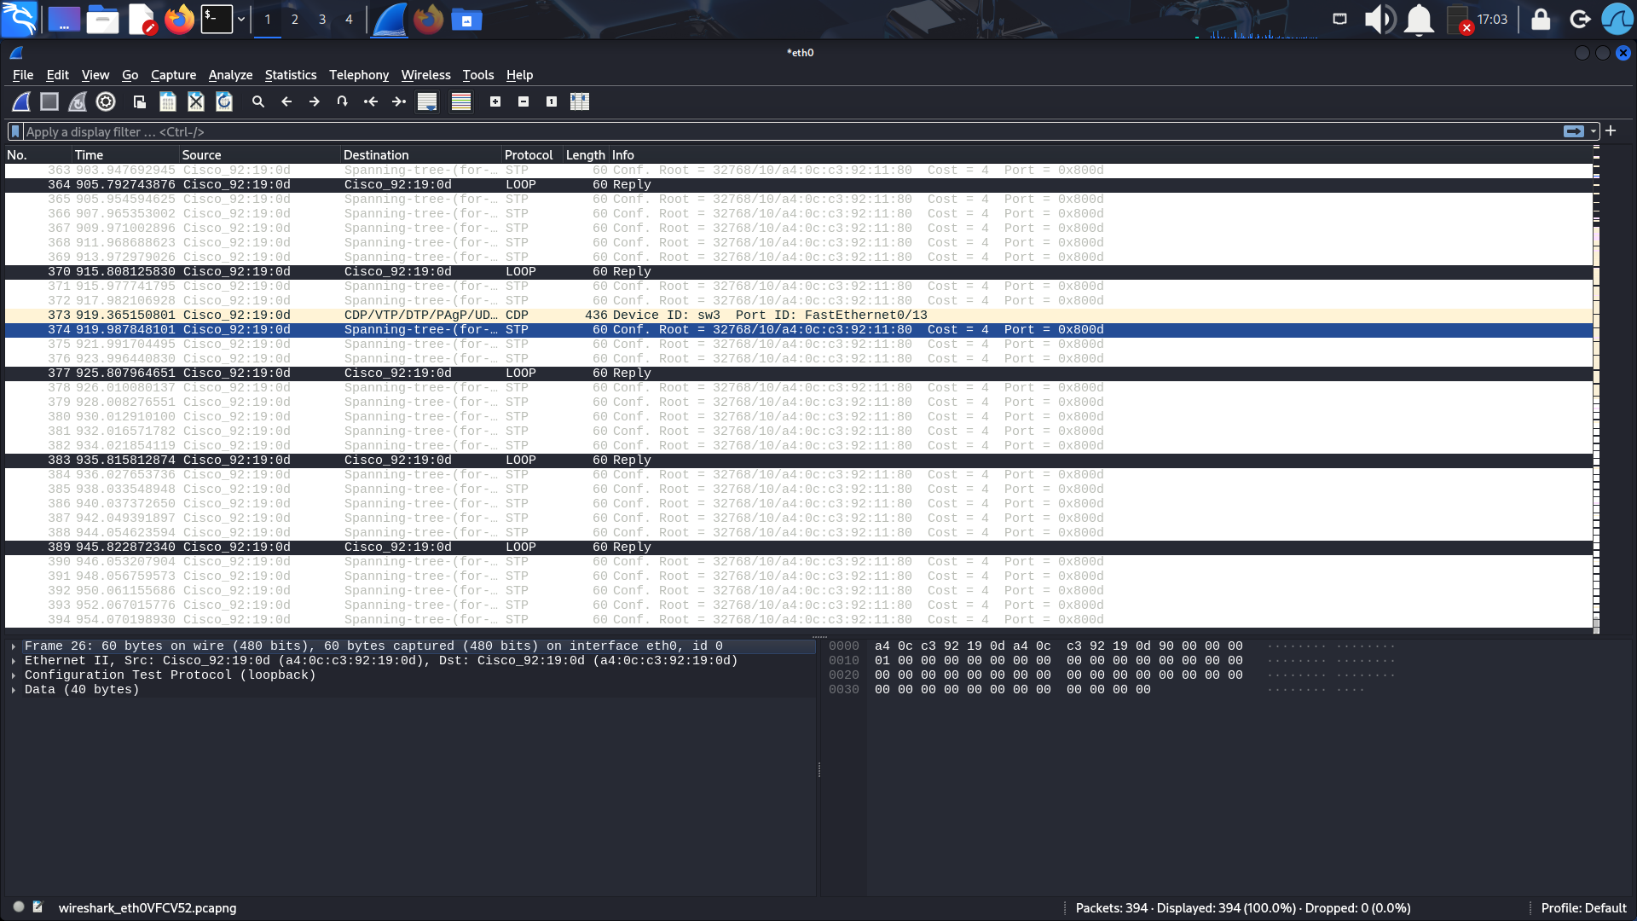Open the volume control in system tray
This screenshot has width=1637, height=921.
pyautogui.click(x=1380, y=19)
